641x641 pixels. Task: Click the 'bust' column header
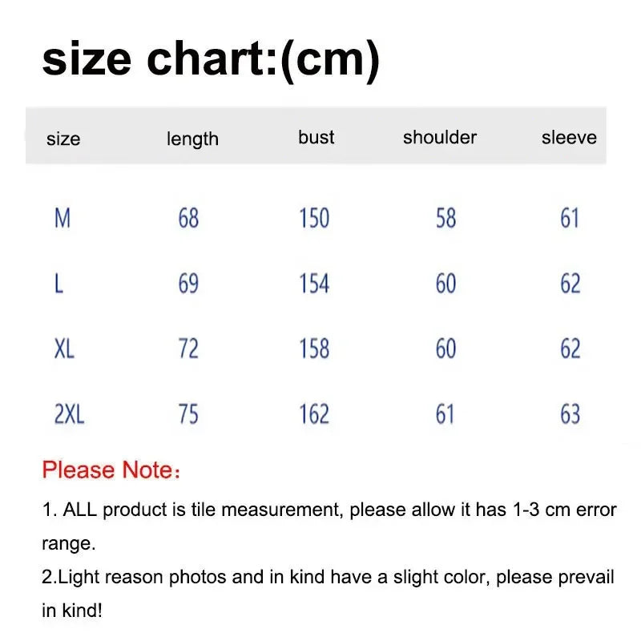316,137
